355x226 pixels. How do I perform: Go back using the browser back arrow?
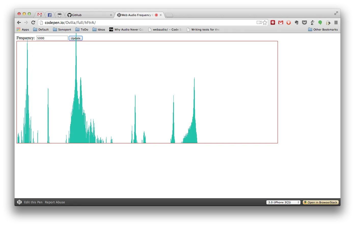pos(19,22)
